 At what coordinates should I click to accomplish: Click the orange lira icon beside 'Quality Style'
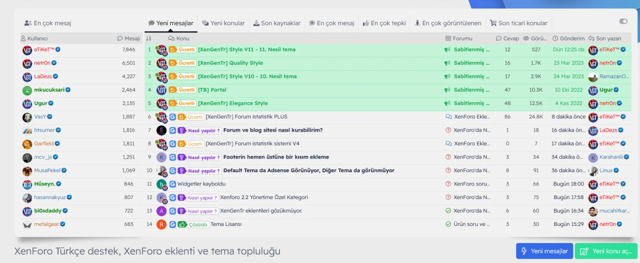[x=172, y=63]
